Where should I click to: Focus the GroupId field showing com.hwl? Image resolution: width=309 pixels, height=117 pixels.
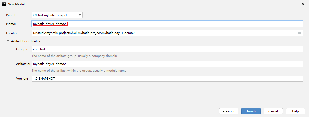[x=167, y=49]
